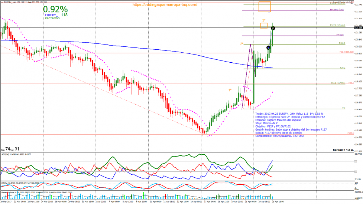Select the F127.6 (121.424) Fibonacci level label

(x=337, y=25)
